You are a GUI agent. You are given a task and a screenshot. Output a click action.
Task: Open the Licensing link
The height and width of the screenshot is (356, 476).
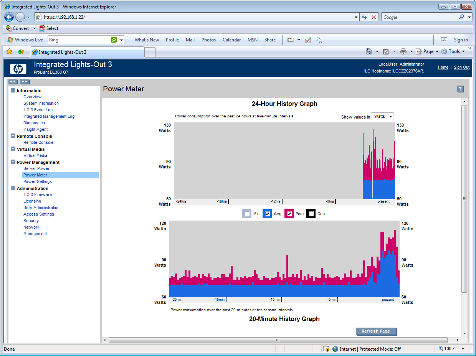tap(32, 201)
